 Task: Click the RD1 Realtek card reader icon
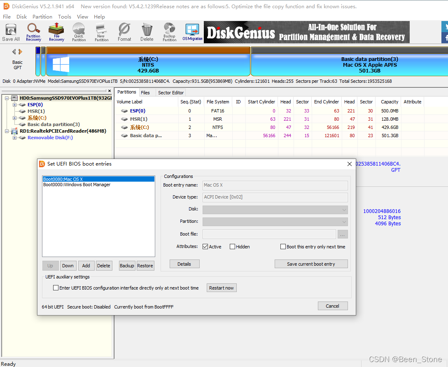tap(14, 131)
